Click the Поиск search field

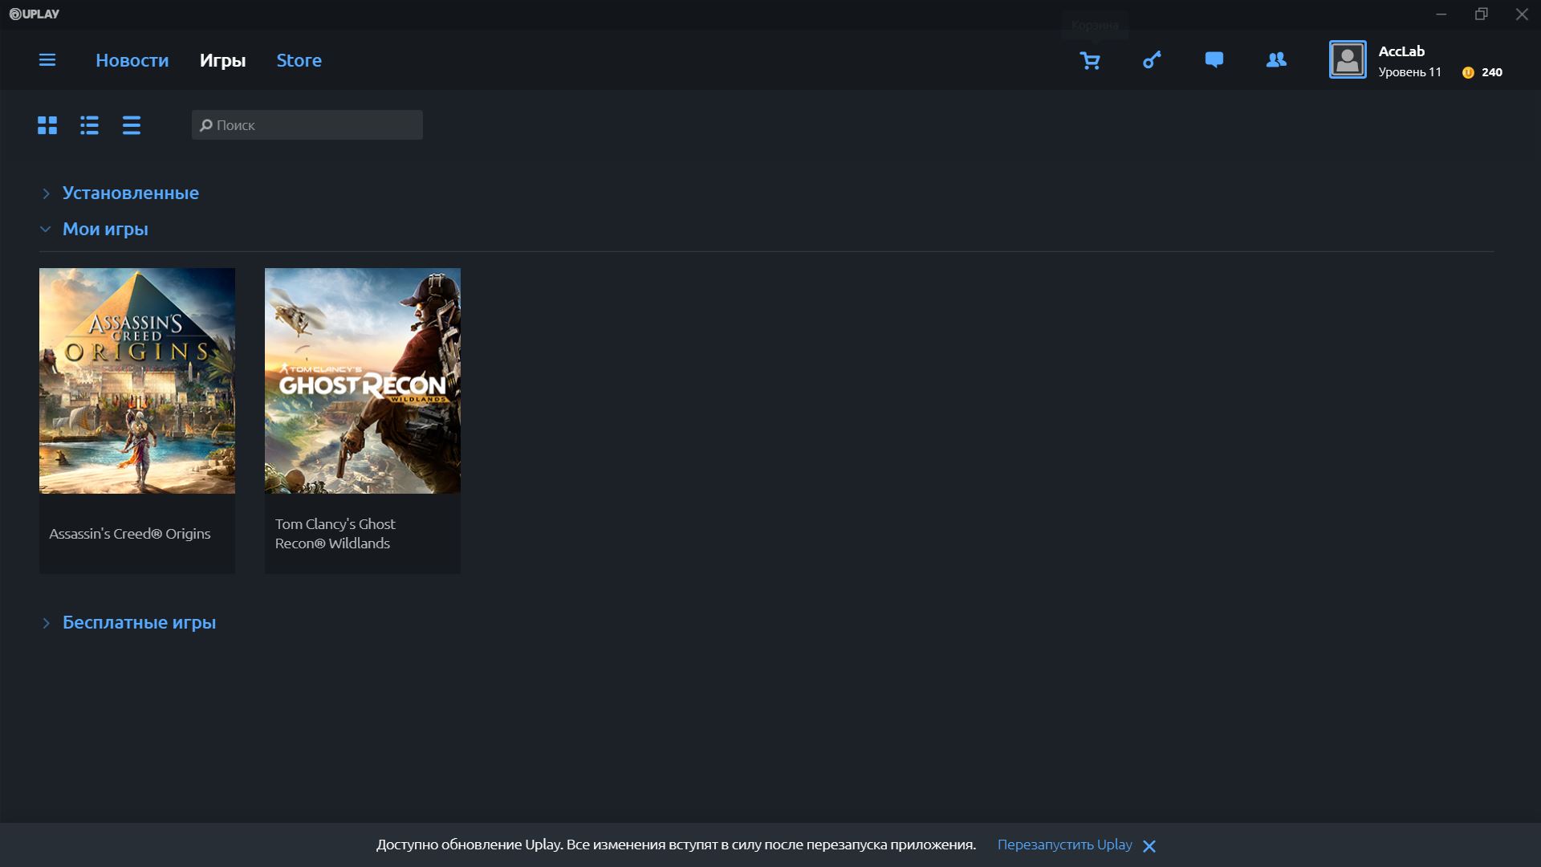pos(307,125)
